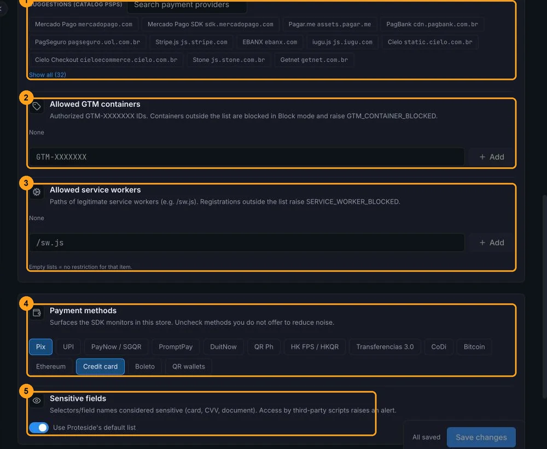The width and height of the screenshot is (547, 449).
Task: Click the Sensitive fields heading
Action: coord(78,399)
